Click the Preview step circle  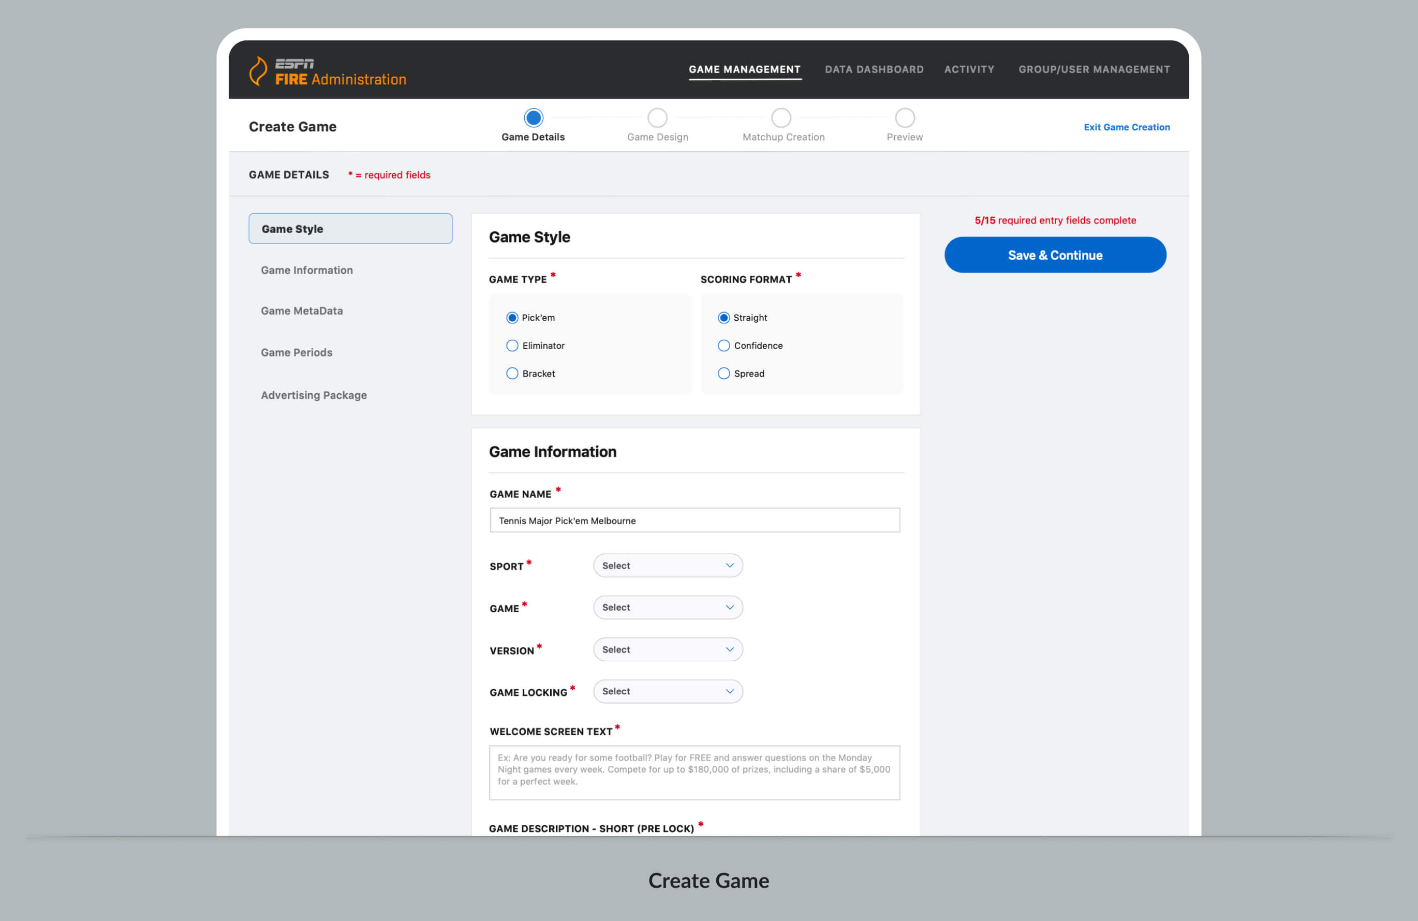pyautogui.click(x=905, y=118)
